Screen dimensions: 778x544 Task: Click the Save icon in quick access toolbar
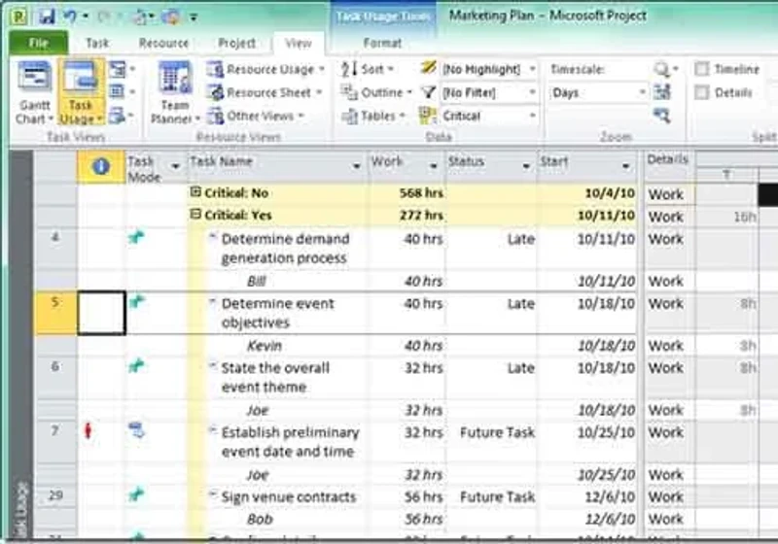[x=47, y=17]
